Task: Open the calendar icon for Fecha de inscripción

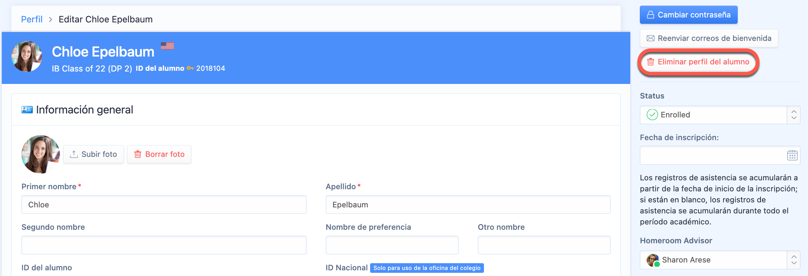Action: tap(792, 155)
